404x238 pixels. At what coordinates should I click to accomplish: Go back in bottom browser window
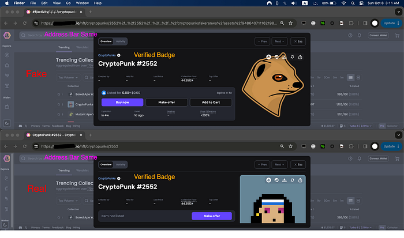(6, 146)
